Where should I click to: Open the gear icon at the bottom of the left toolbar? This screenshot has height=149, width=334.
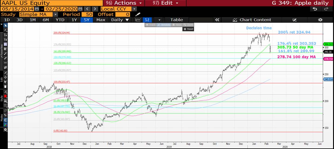pyautogui.click(x=6, y=129)
